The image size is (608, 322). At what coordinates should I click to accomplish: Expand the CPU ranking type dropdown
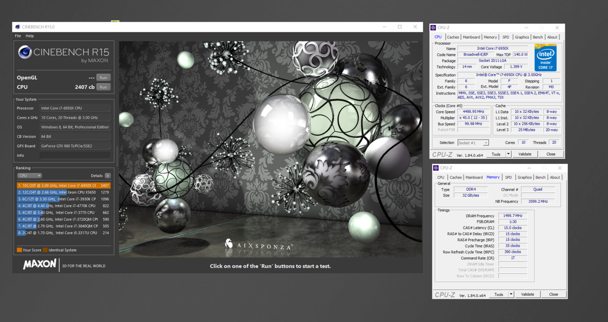click(x=29, y=176)
